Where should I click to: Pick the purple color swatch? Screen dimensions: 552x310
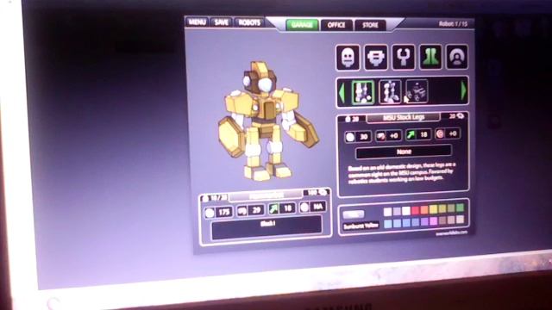(x=424, y=221)
